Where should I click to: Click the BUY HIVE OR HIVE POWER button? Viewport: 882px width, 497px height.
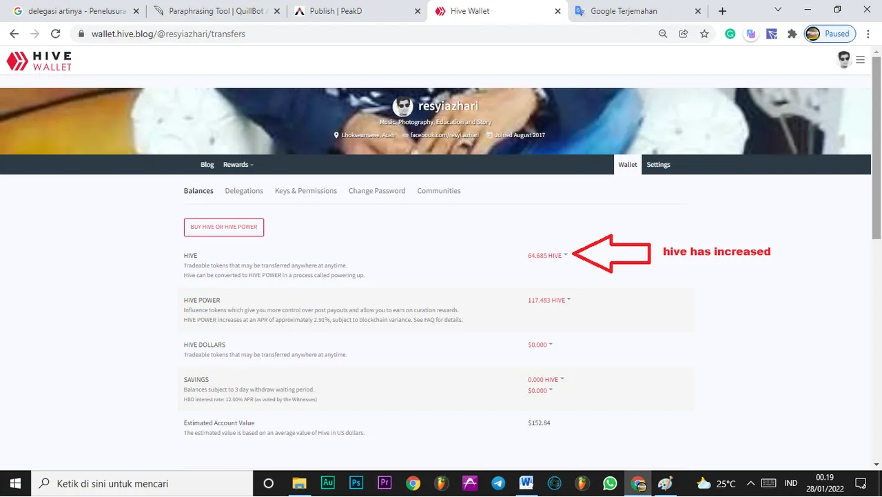224,227
